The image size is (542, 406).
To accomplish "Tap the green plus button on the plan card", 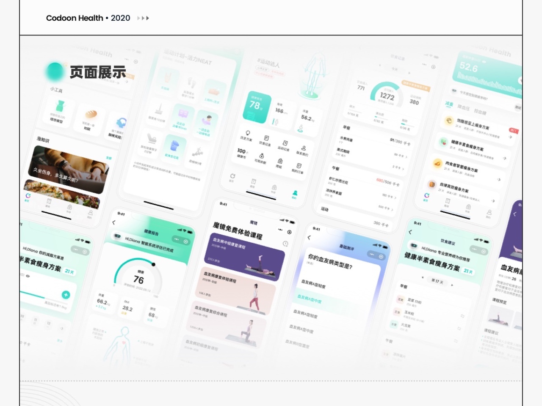I will click(66, 295).
